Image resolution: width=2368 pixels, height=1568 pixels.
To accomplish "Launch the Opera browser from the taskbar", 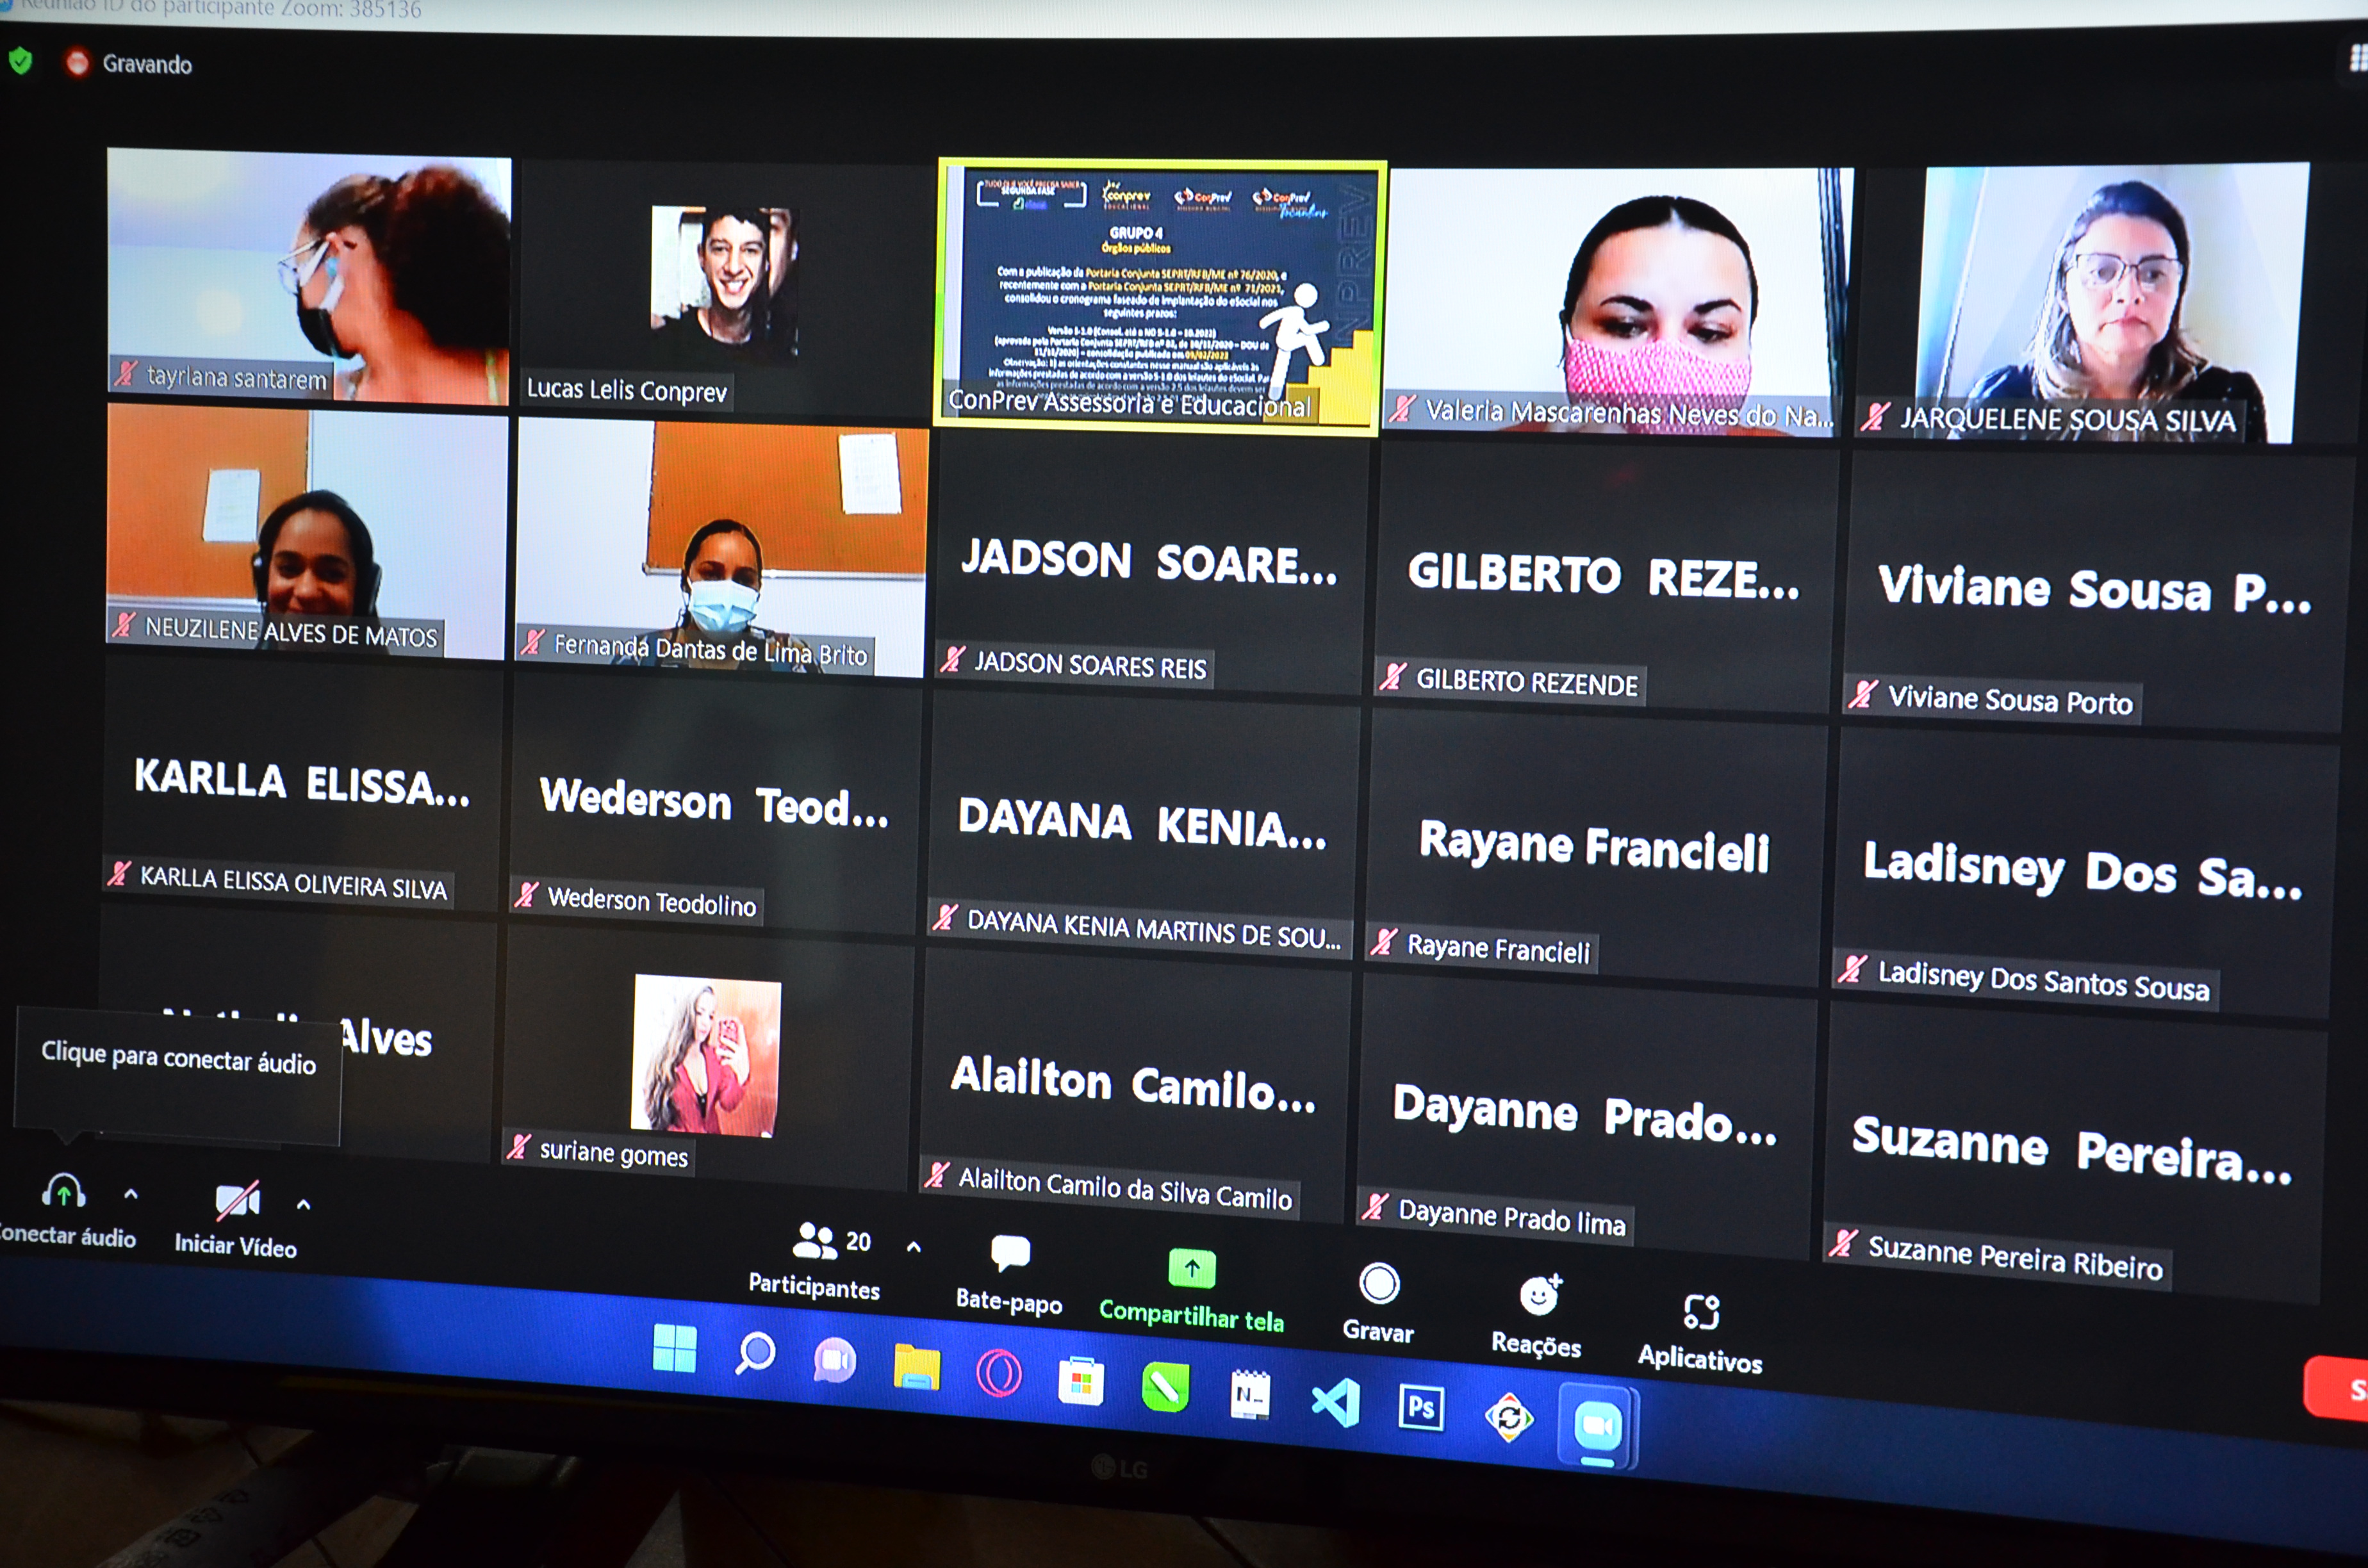I will pos(998,1374).
